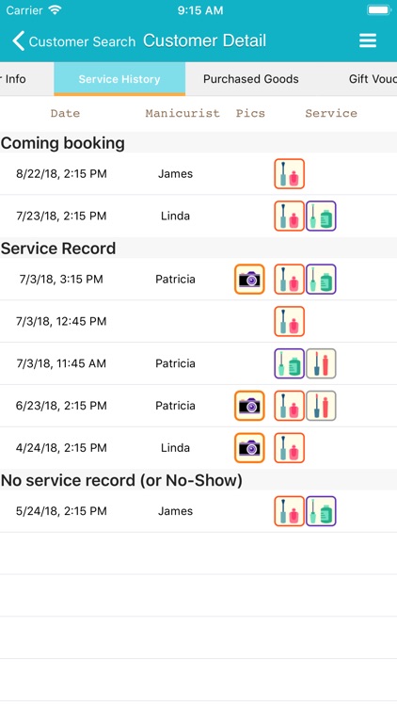The width and height of the screenshot is (397, 706).
Task: Open camera pics for 7/3/18 3:15 PM record
Action: (x=249, y=280)
